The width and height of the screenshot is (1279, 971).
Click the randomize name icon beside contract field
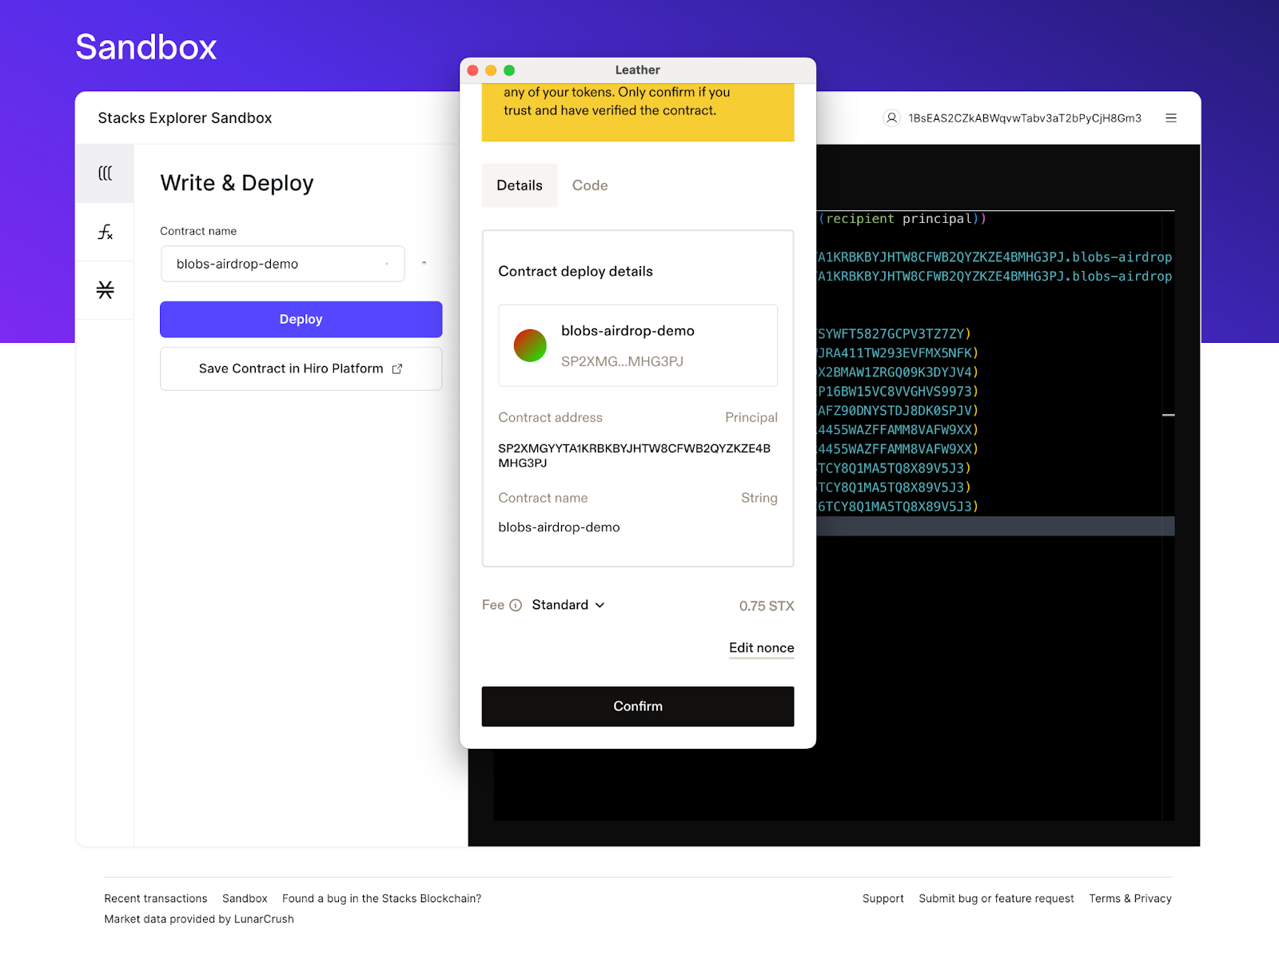click(x=424, y=263)
